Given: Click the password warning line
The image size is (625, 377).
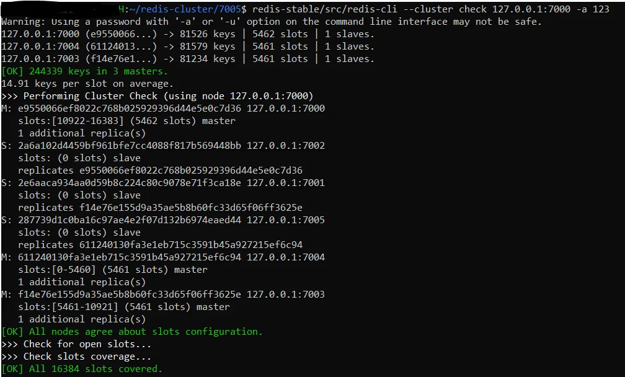Looking at the screenshot, I should click(x=272, y=22).
